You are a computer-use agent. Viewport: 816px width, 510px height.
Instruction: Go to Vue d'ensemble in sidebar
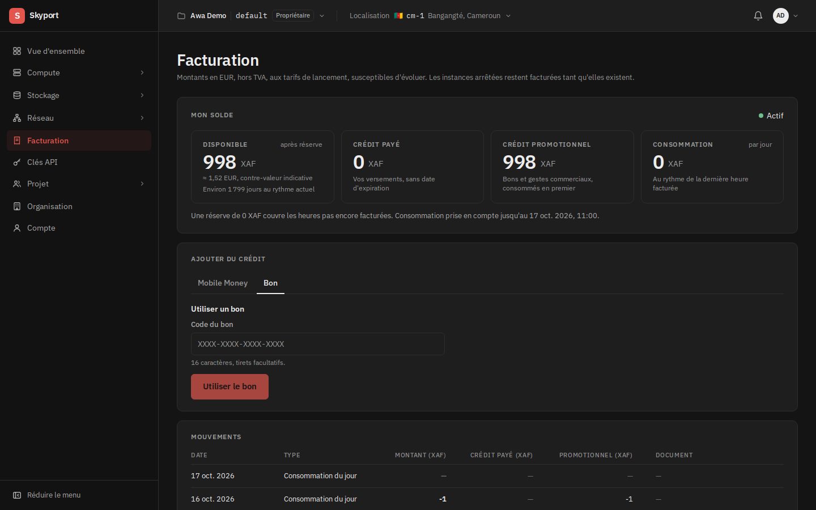tap(79, 51)
